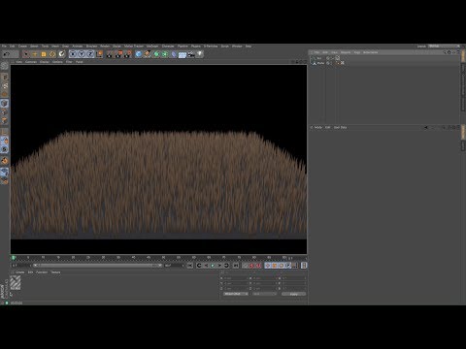This screenshot has width=466, height=349.
Task: Open the Create menu
Action: [x=22, y=47]
